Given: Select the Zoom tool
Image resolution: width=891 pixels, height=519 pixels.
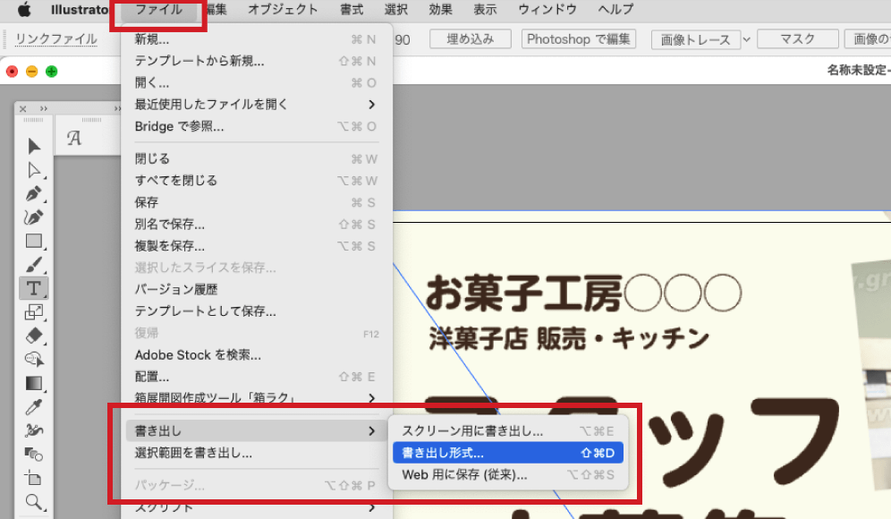Looking at the screenshot, I should [x=34, y=501].
